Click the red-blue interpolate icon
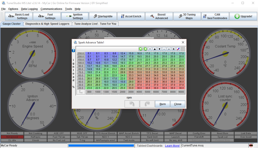This screenshot has width=258, height=148. click(x=178, y=49)
